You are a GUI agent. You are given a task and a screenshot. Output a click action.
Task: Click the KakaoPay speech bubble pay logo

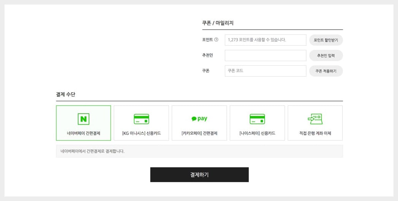click(199, 119)
